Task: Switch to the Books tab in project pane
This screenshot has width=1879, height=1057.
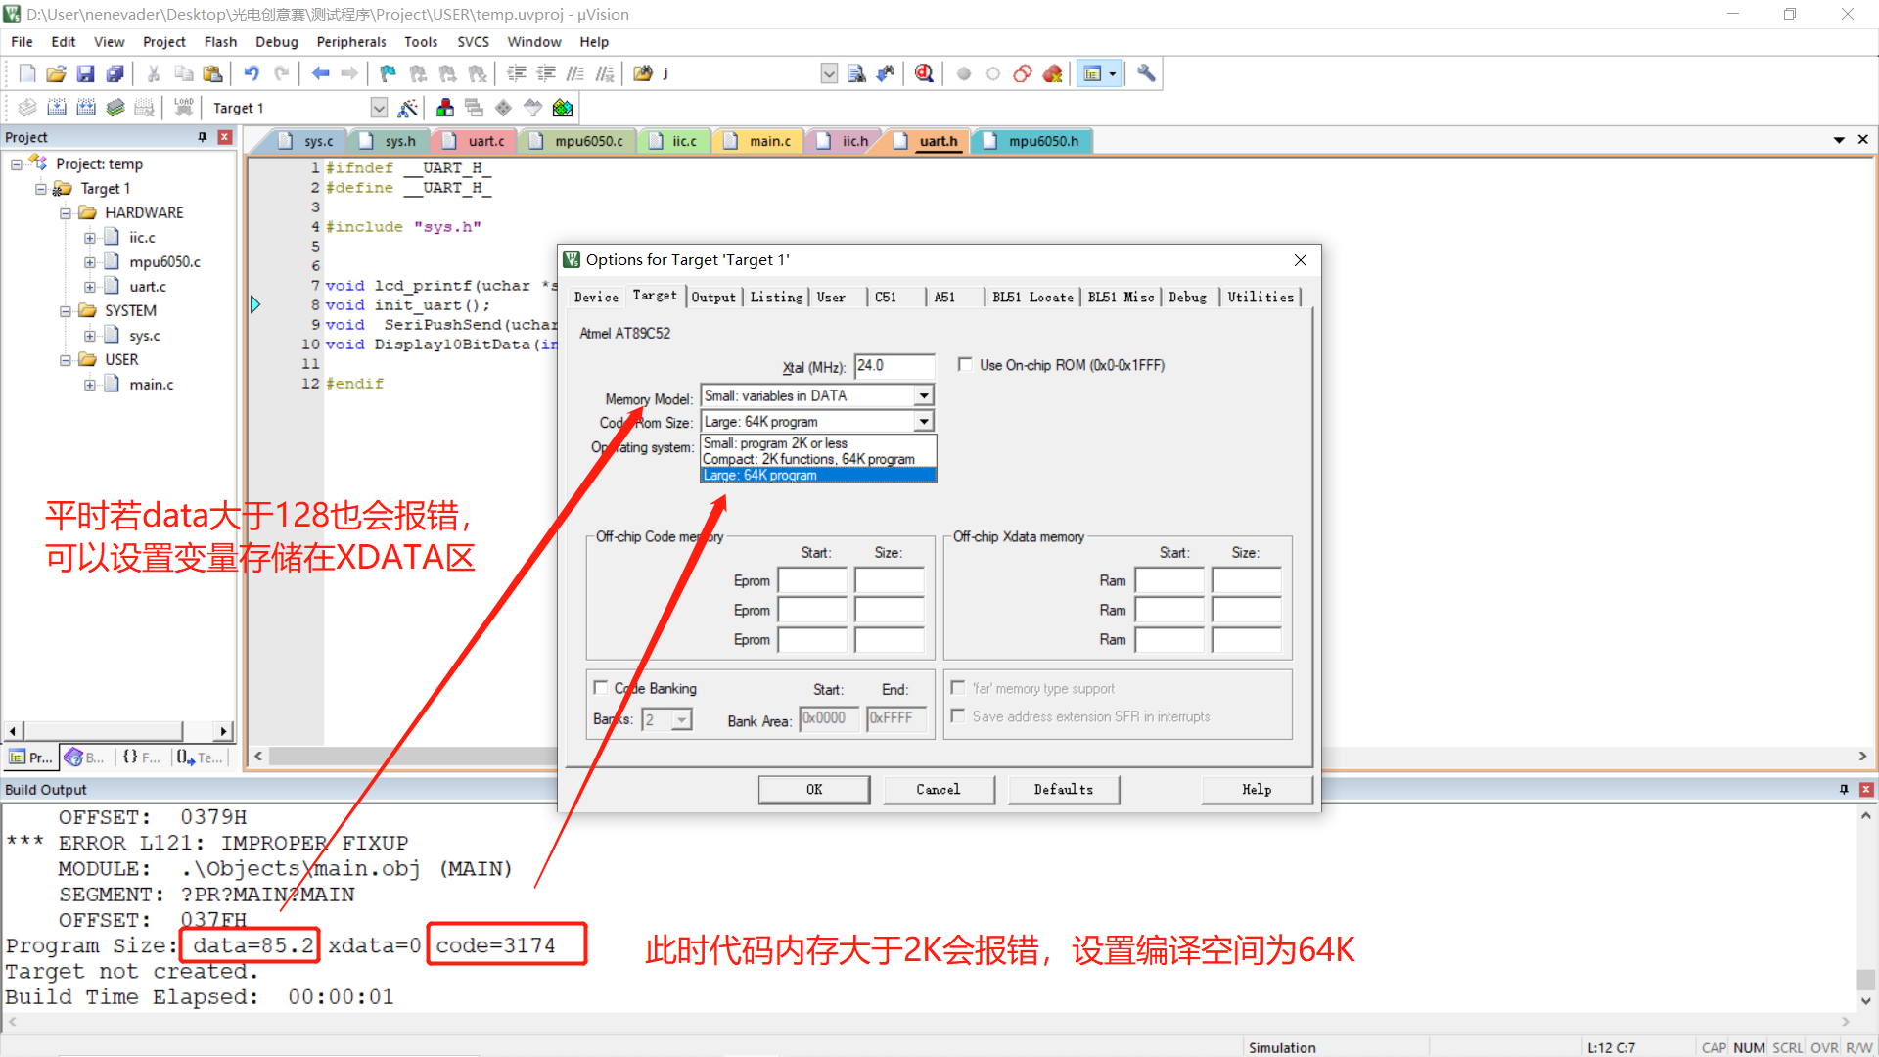Action: coord(85,758)
